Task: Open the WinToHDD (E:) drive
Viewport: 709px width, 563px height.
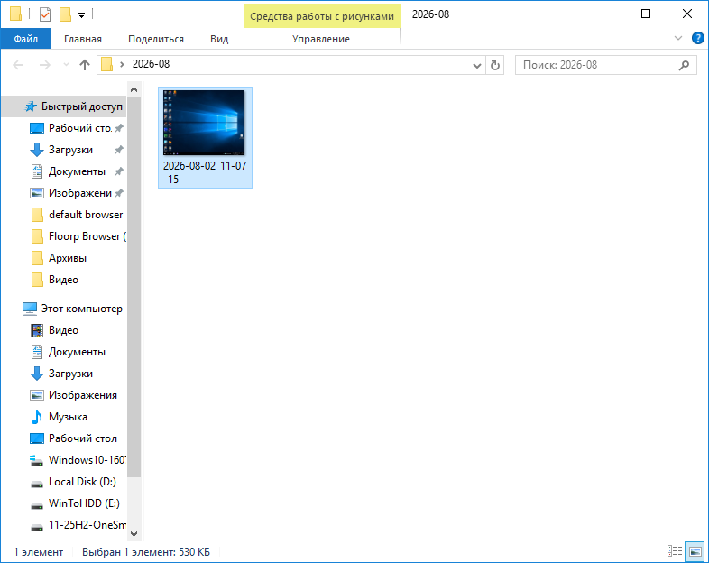Action: (x=84, y=503)
